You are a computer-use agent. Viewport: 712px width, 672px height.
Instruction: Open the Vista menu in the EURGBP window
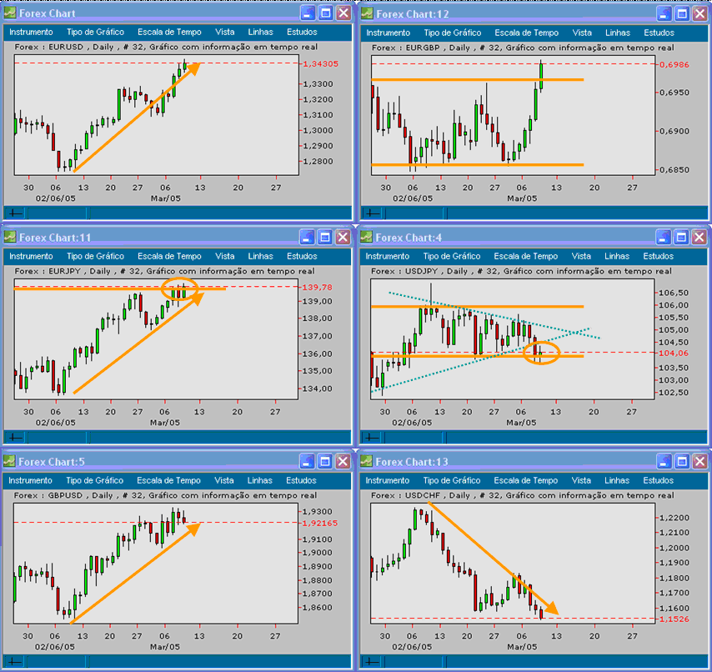pyautogui.click(x=581, y=33)
